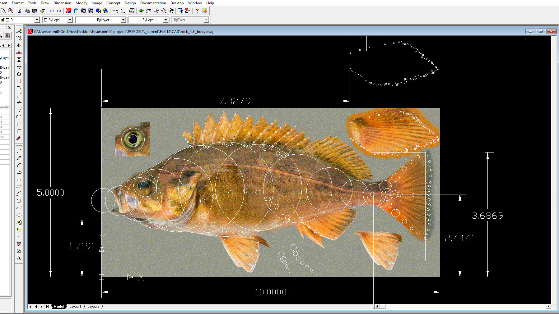
Task: Click the horizontal scrollbar right arrow
Action: pos(548,307)
